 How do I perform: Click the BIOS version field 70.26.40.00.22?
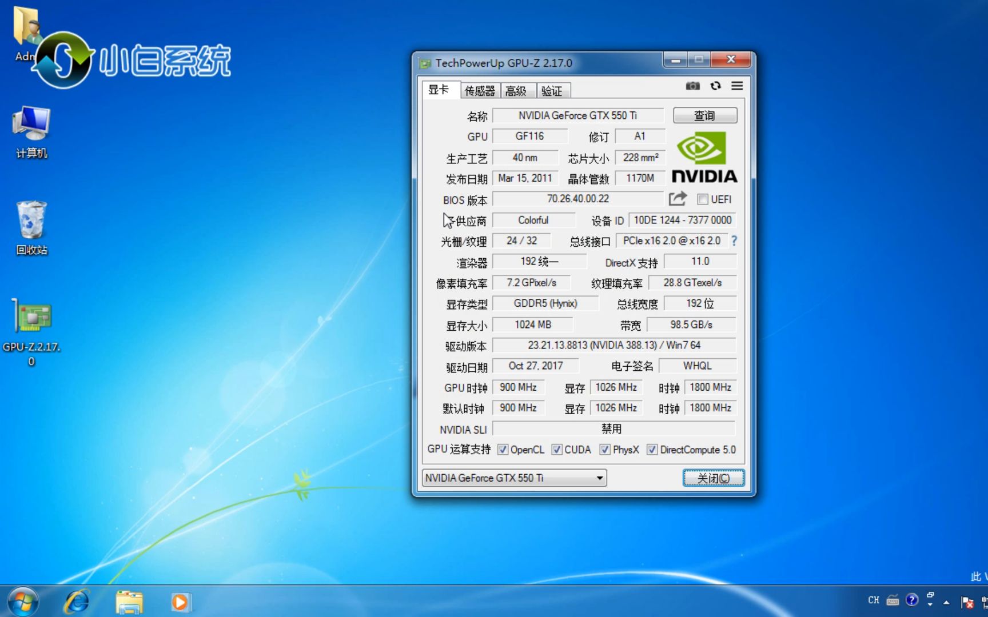578,199
